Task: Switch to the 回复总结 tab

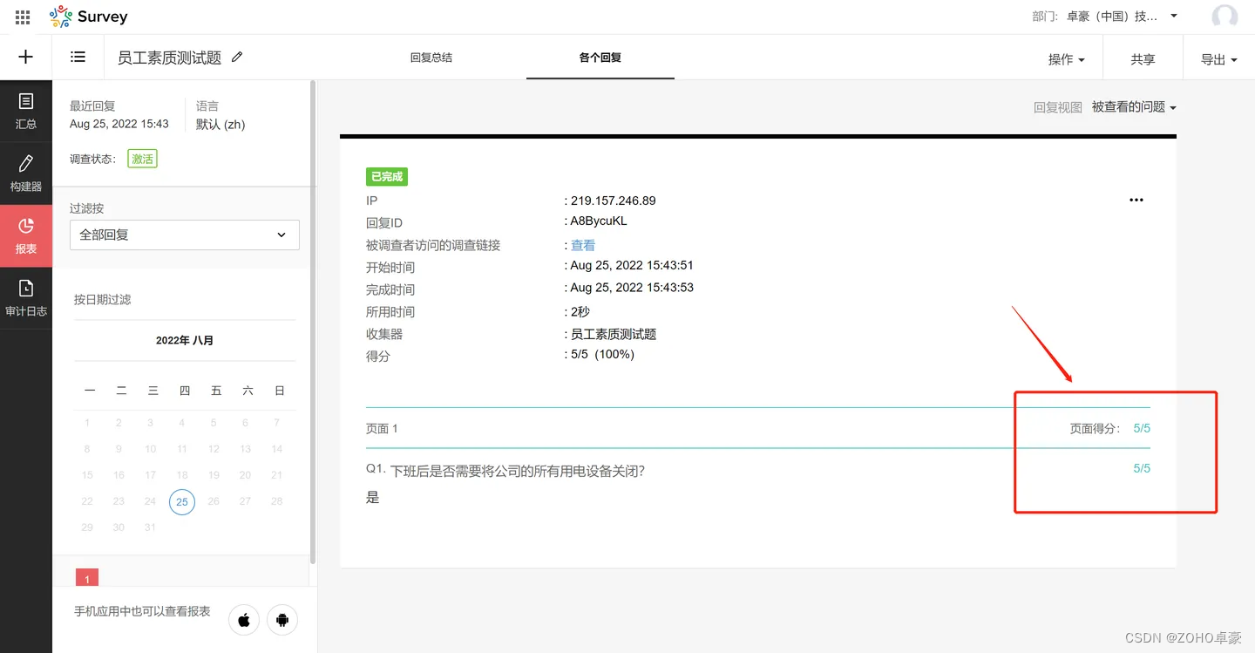Action: point(431,58)
